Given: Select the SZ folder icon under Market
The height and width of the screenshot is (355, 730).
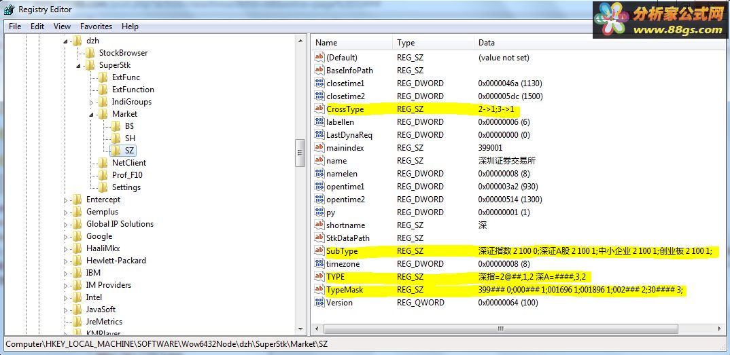Looking at the screenshot, I should [x=116, y=151].
